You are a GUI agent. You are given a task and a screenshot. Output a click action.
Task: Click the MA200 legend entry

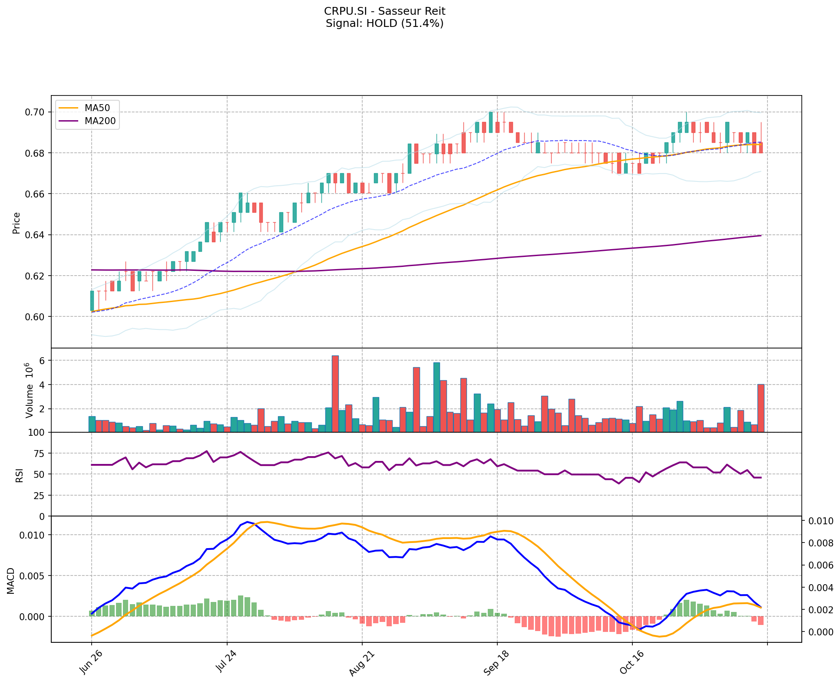pos(100,121)
